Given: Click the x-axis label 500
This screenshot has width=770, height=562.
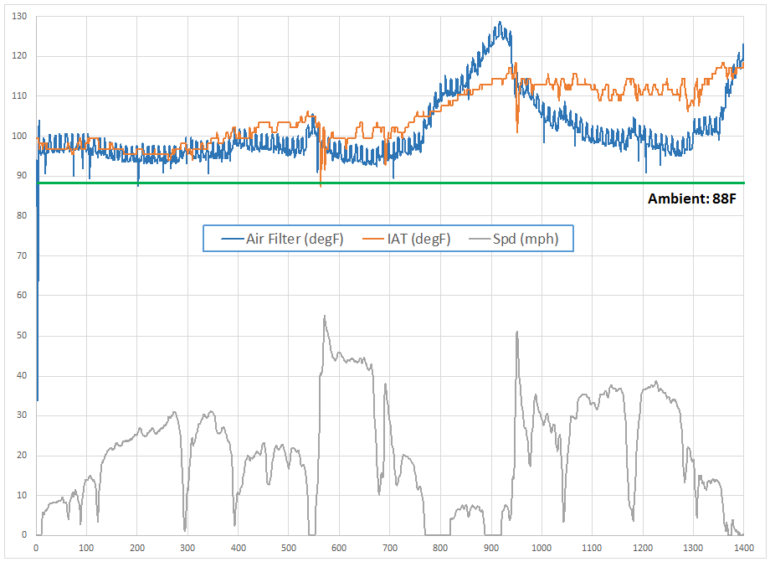Looking at the screenshot, I should pos(288,547).
